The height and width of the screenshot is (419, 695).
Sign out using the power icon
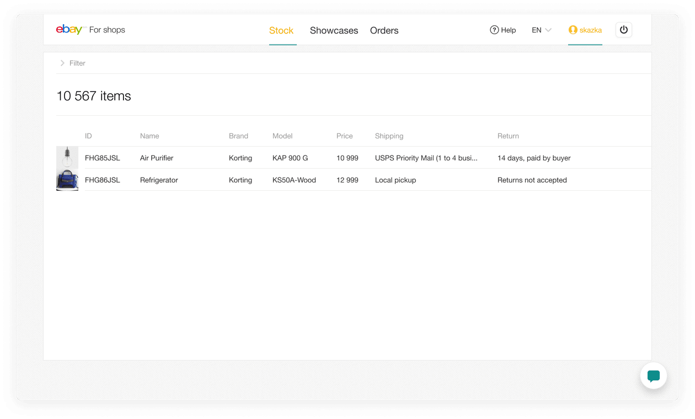coord(623,29)
